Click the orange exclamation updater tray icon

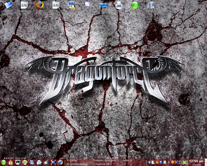(x=173, y=162)
